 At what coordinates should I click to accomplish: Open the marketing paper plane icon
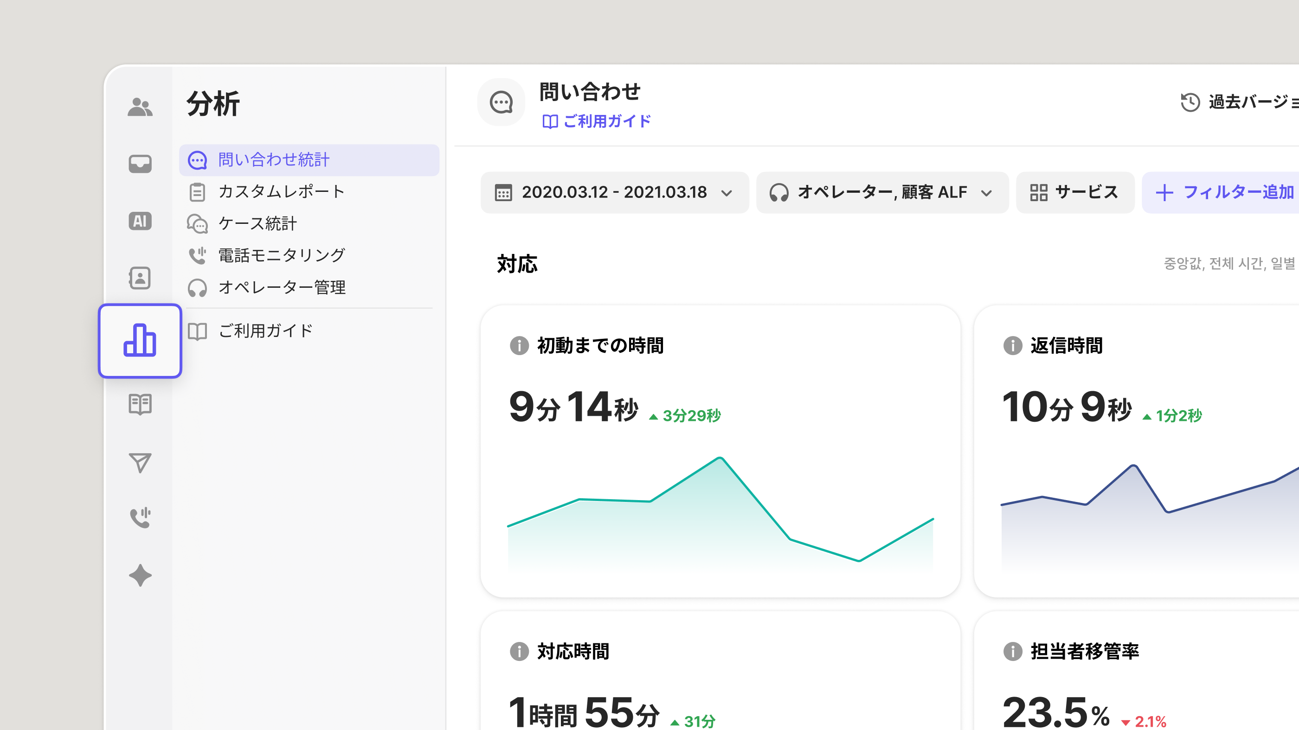(140, 463)
